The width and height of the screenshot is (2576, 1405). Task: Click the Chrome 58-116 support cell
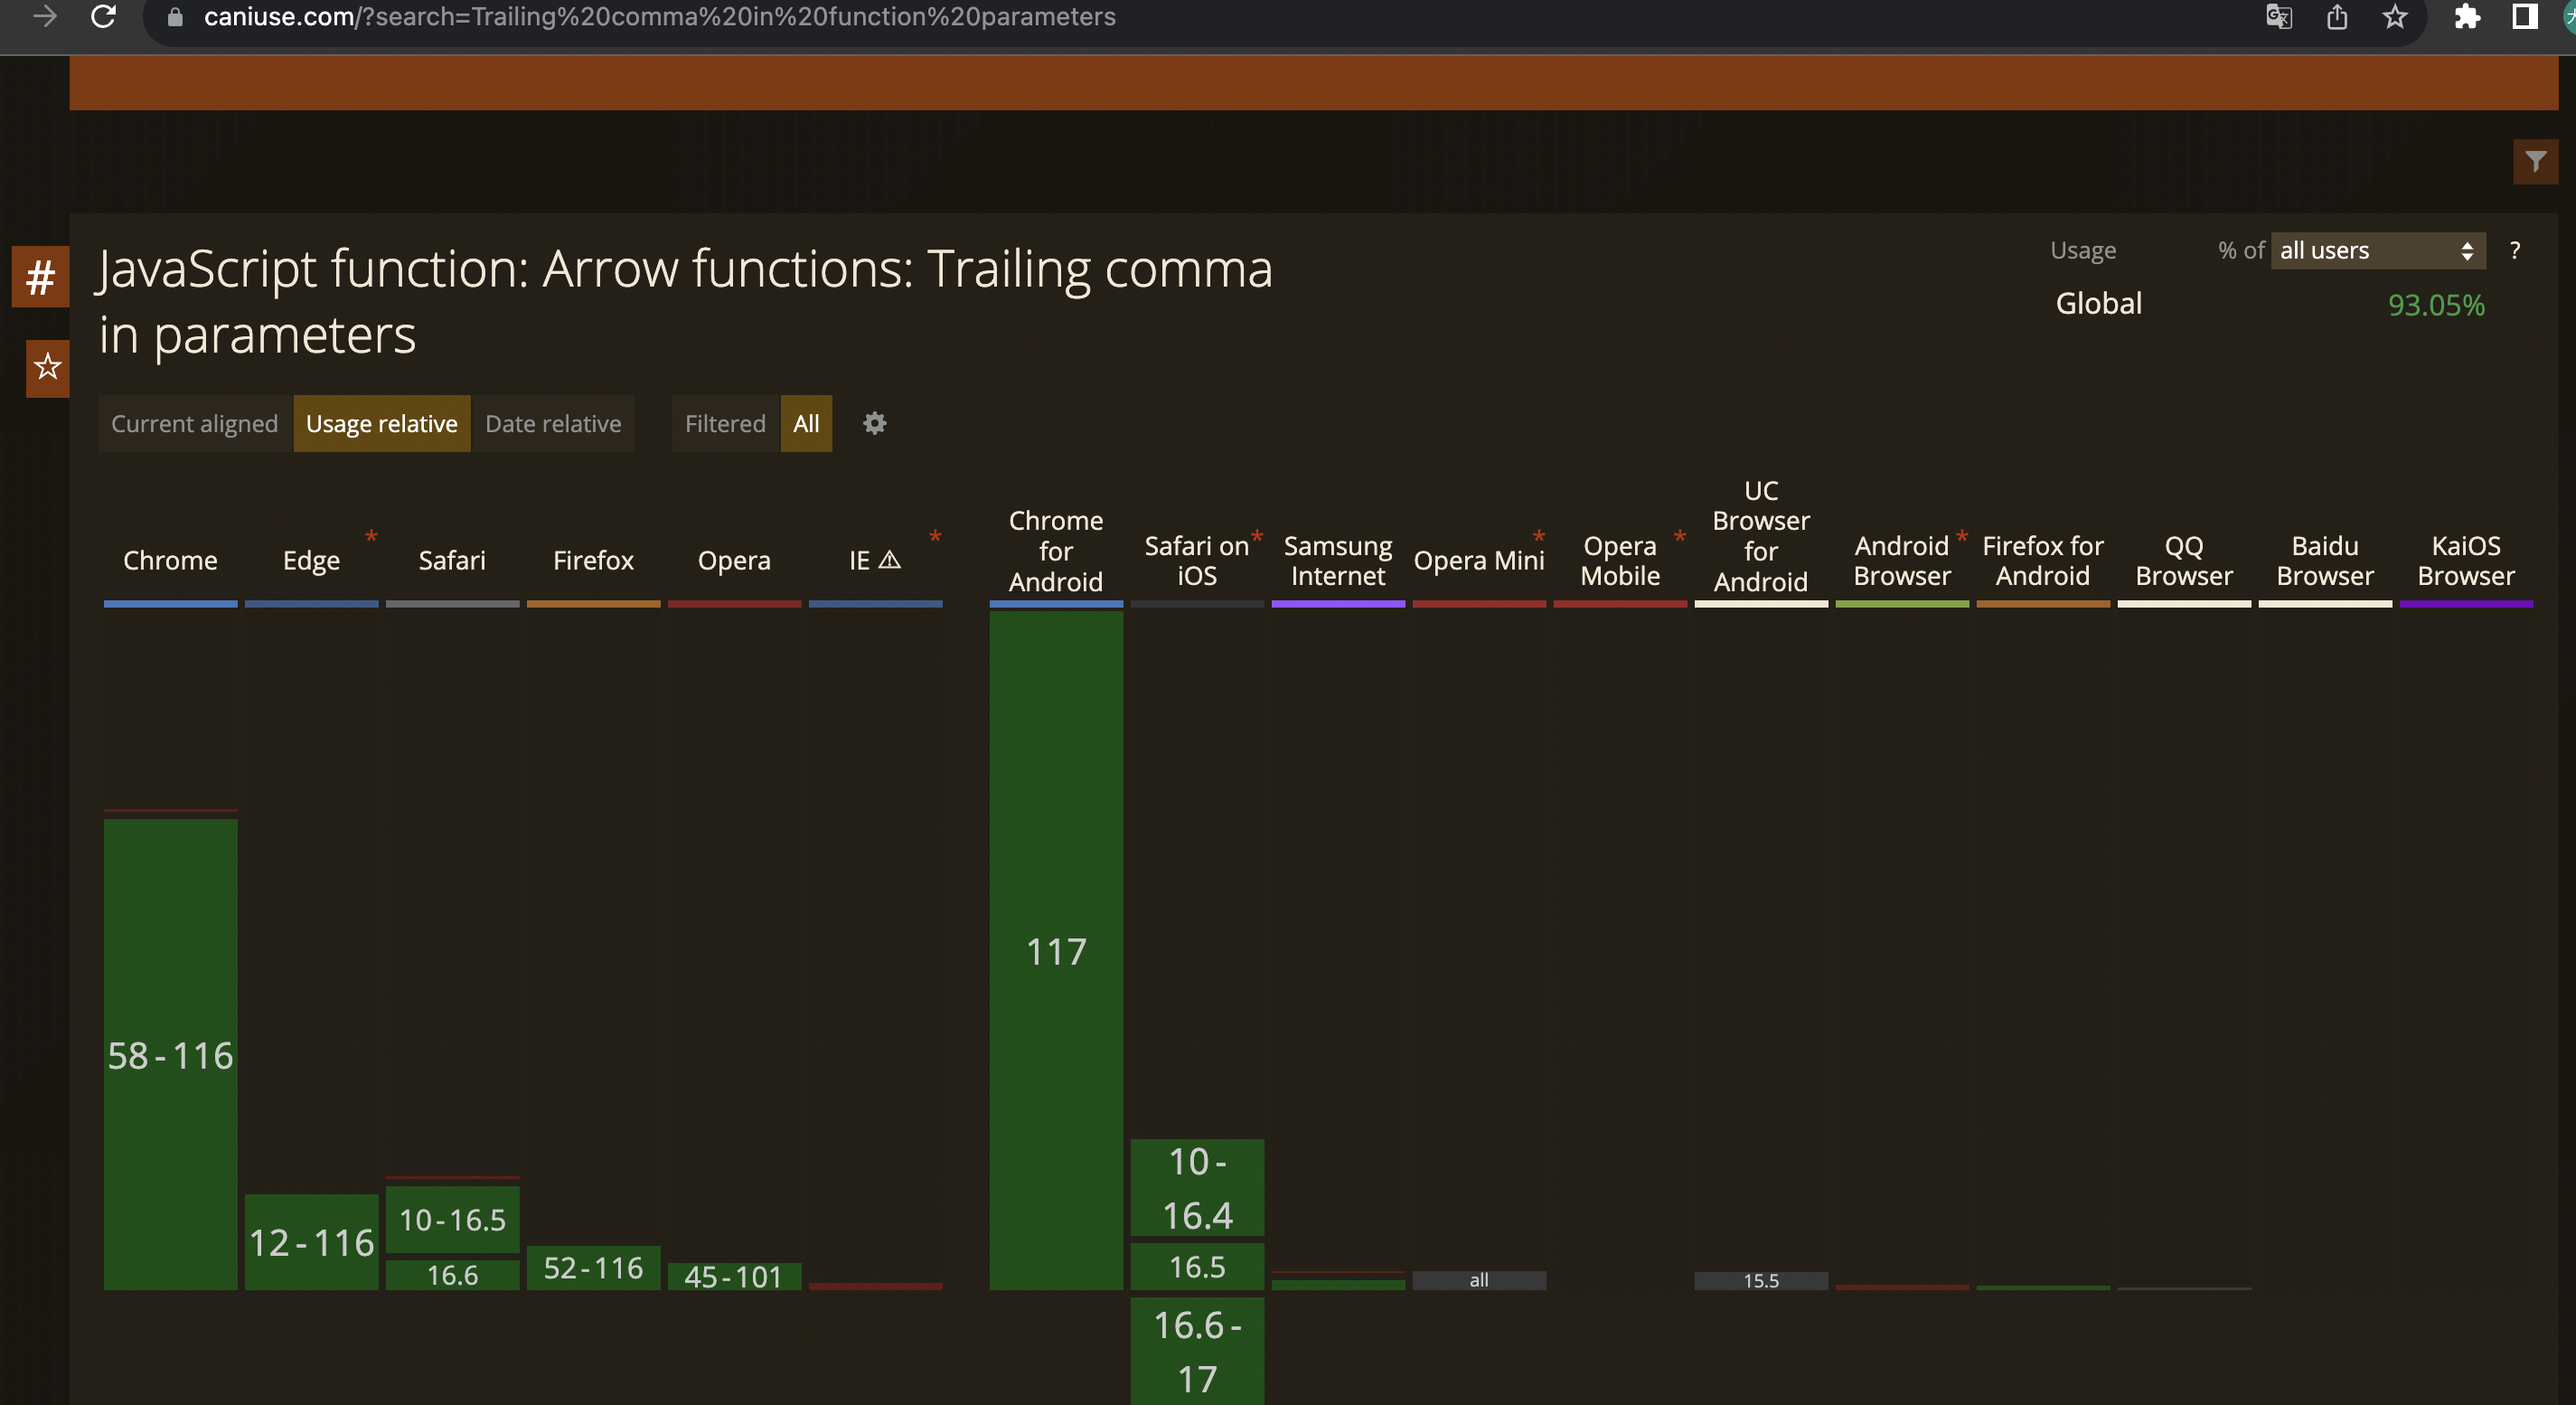click(x=170, y=1054)
